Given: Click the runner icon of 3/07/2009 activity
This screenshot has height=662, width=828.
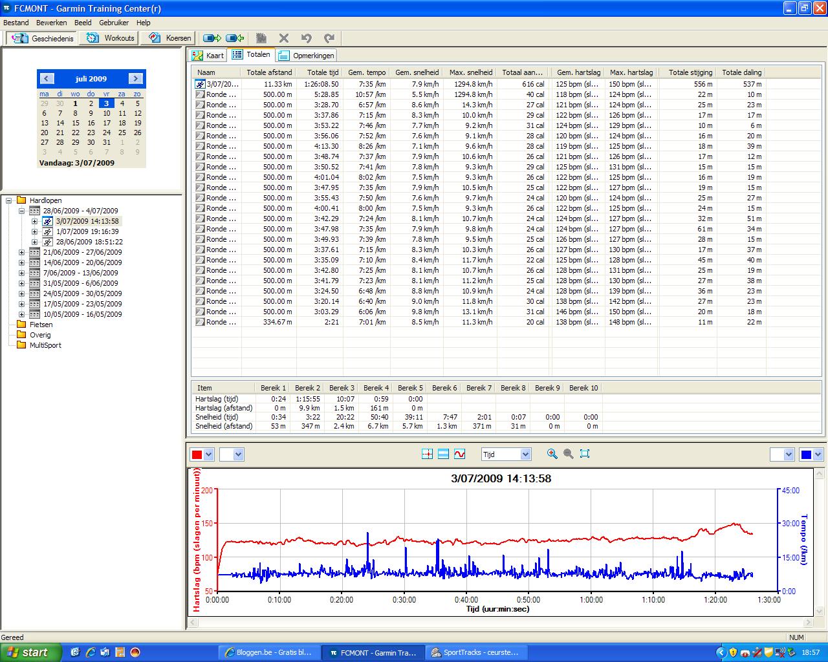Looking at the screenshot, I should (x=47, y=221).
